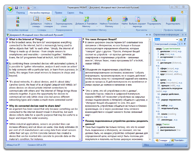Switch to the Translatio... bottom tab
The width and height of the screenshot is (192, 151).
click(x=178, y=140)
